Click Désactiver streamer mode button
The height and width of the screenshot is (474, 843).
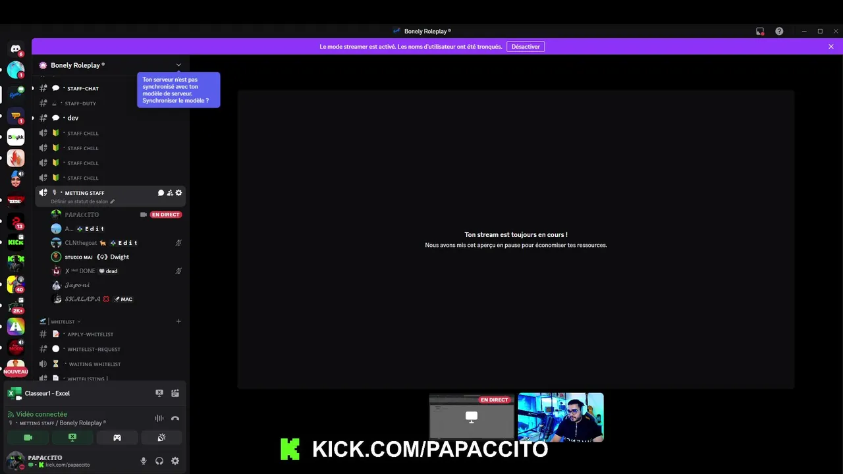coord(526,47)
